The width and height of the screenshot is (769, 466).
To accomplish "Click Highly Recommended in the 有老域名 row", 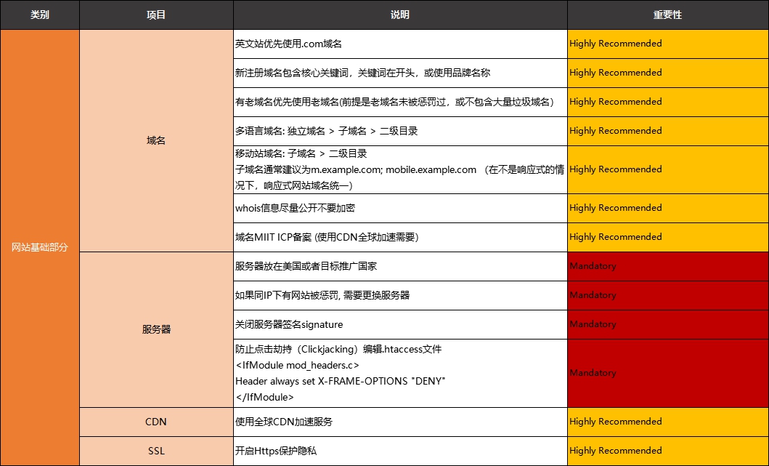I will pos(668,102).
